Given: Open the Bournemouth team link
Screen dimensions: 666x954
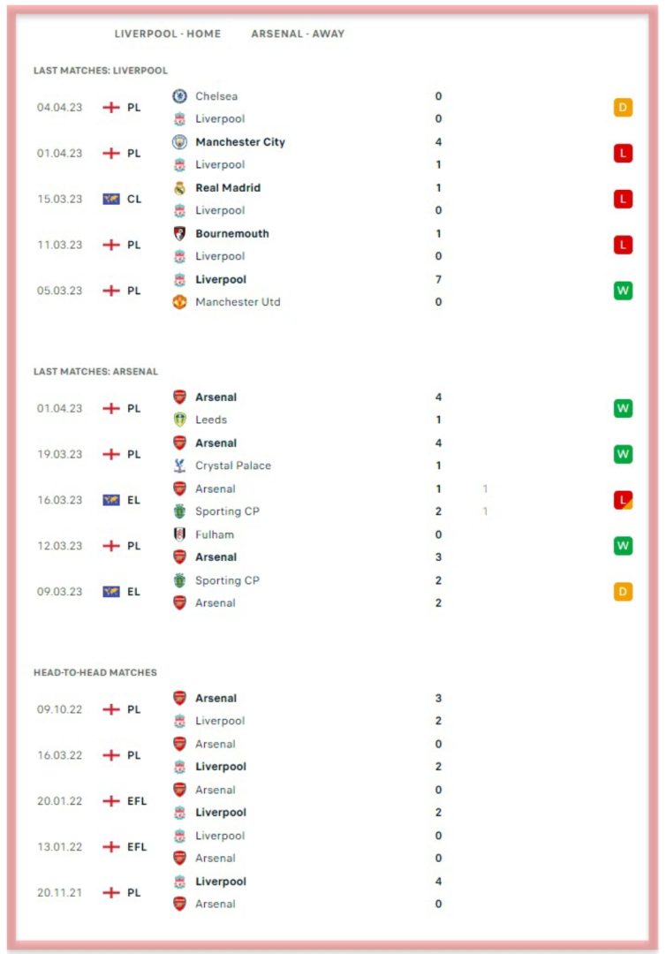Looking at the screenshot, I should click(231, 233).
